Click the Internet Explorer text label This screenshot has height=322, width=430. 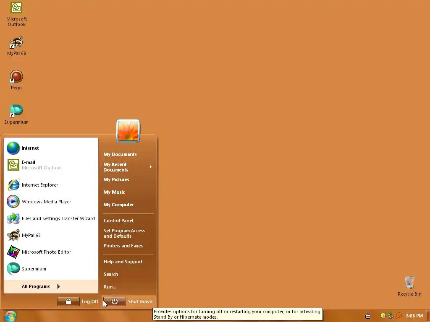tap(40, 185)
